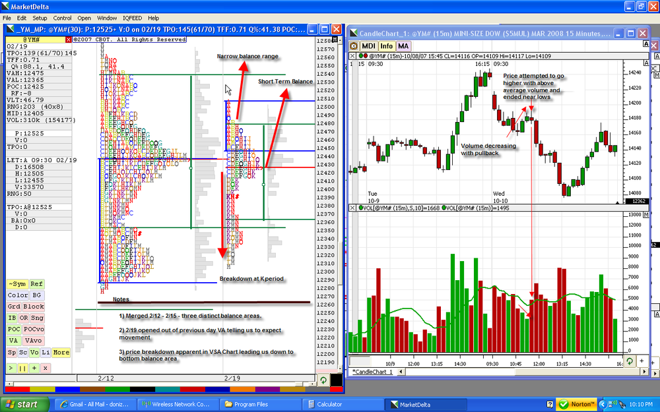
Task: Open the Edit menu
Action: pos(22,18)
